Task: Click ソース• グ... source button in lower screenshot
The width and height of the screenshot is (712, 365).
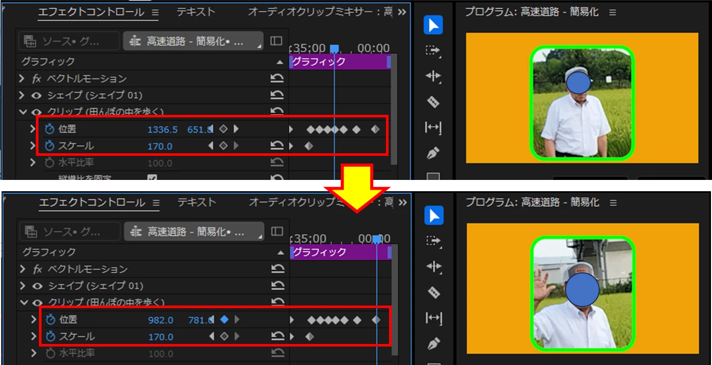Action: click(70, 232)
